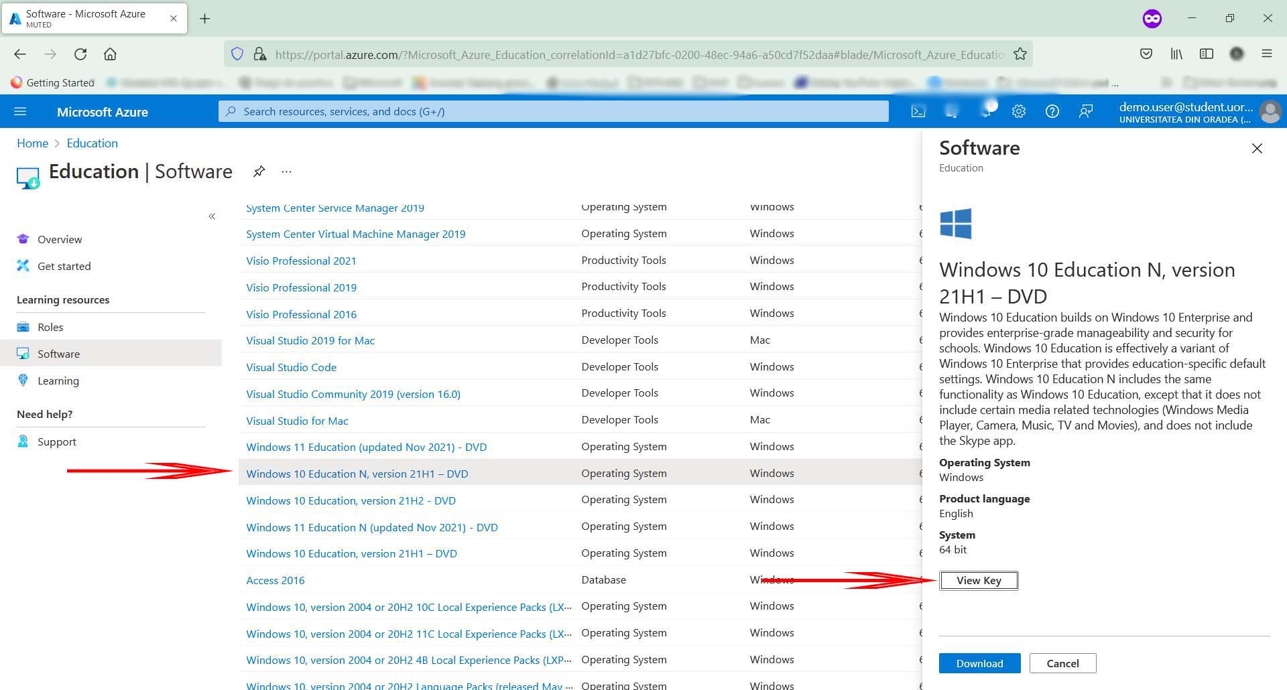Click the Cancel button
This screenshot has height=690, width=1287.
(x=1062, y=663)
